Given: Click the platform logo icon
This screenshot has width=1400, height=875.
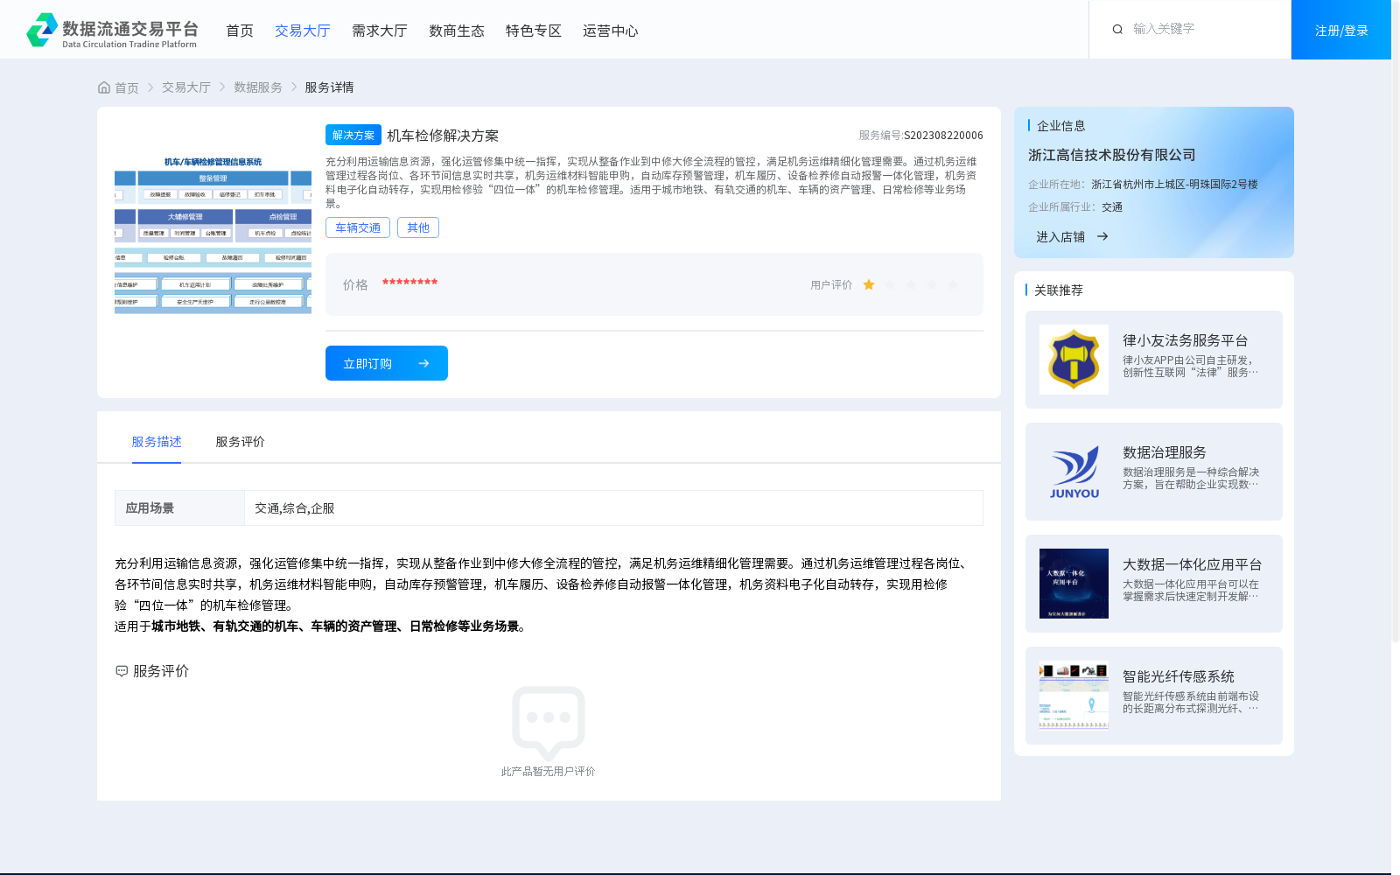Looking at the screenshot, I should (42, 30).
